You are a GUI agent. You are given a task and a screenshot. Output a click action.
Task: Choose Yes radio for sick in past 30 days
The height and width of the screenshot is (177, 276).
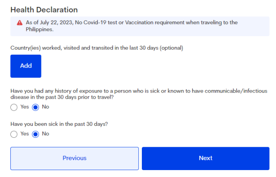(x=14, y=134)
